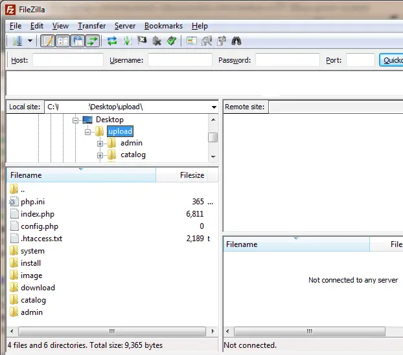This screenshot has width=403, height=355.
Task: Sort local files by Filesize column
Action: click(181, 175)
